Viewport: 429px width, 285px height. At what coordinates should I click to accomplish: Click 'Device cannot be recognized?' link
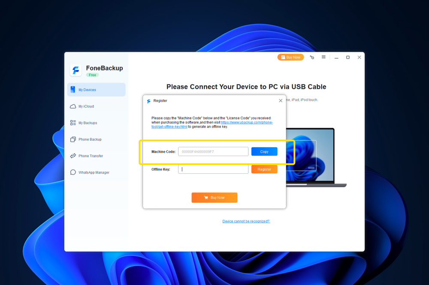246,221
